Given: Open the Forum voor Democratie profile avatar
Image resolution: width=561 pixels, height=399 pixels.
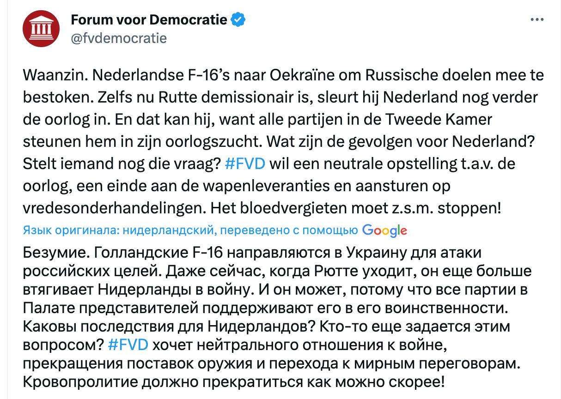Looking at the screenshot, I should tap(41, 29).
